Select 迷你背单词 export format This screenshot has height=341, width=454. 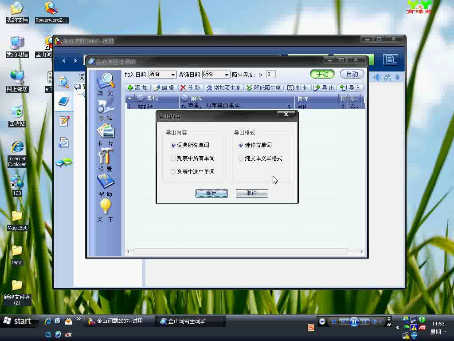pyautogui.click(x=255, y=145)
